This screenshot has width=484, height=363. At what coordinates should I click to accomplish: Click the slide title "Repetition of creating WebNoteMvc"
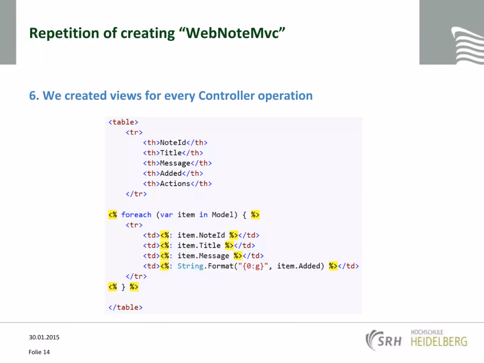(157, 33)
